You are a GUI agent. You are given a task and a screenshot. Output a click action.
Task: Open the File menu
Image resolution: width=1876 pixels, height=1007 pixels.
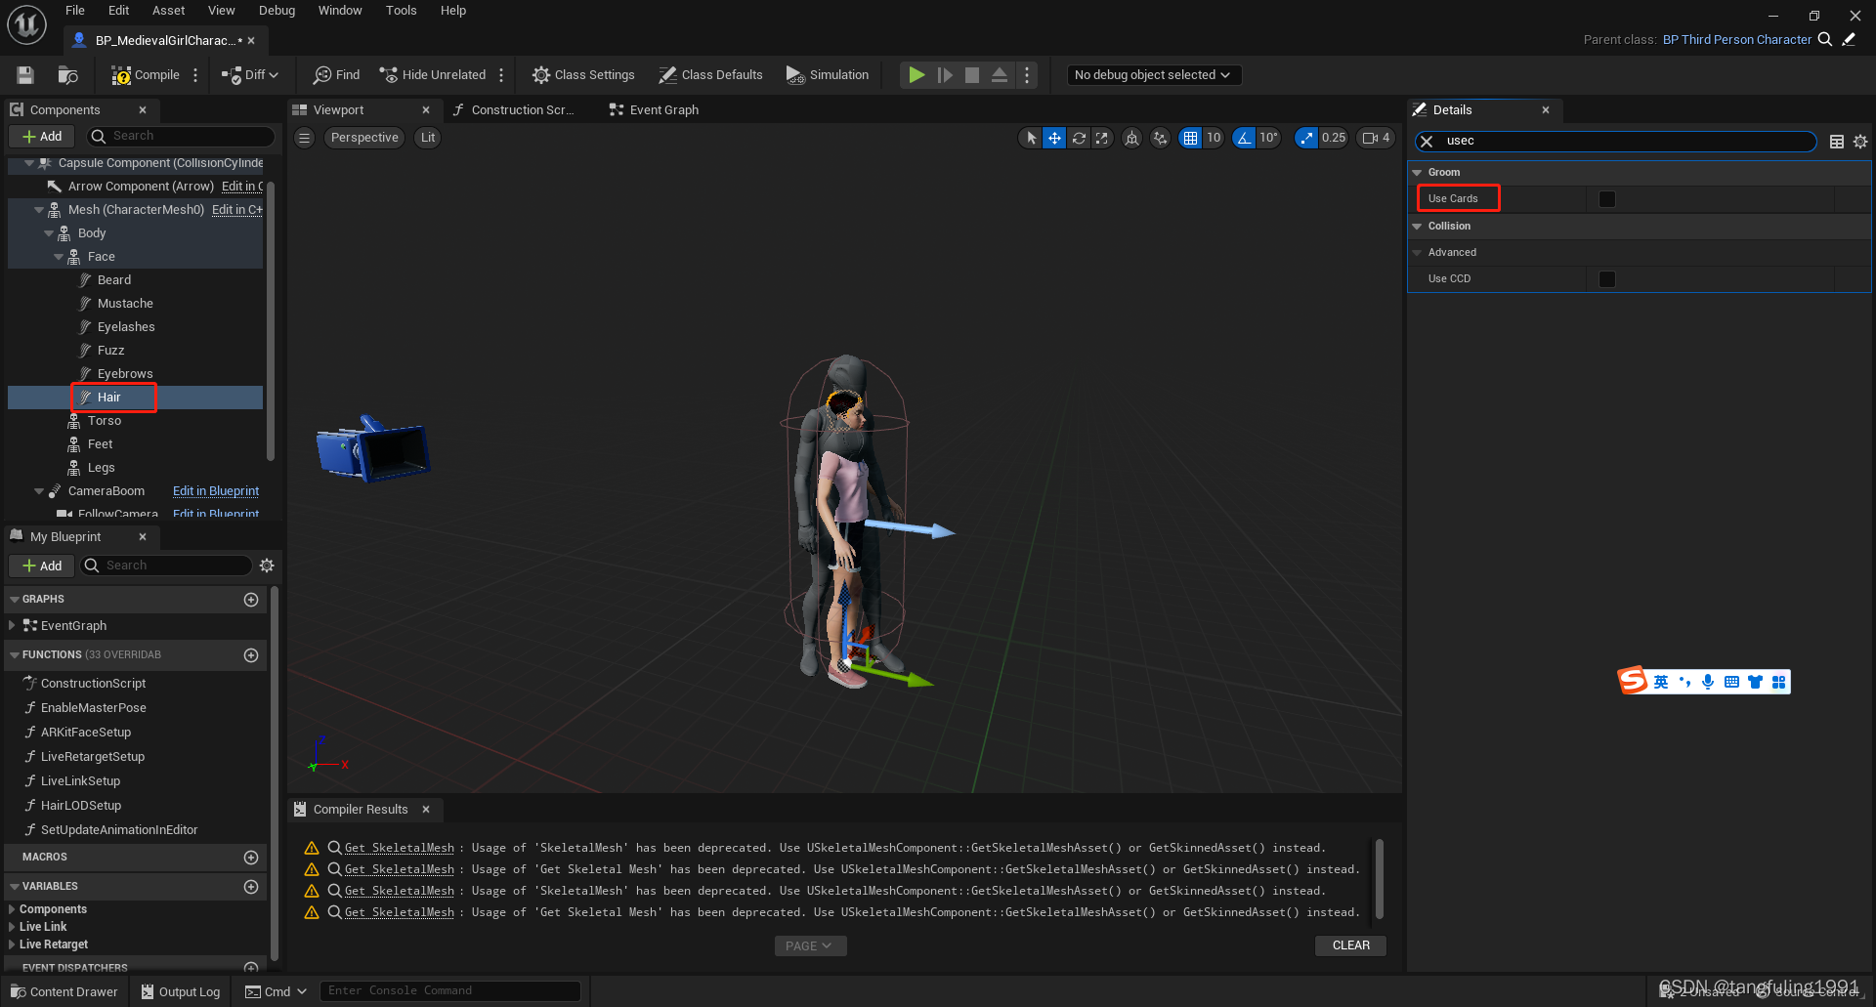pyautogui.click(x=75, y=11)
